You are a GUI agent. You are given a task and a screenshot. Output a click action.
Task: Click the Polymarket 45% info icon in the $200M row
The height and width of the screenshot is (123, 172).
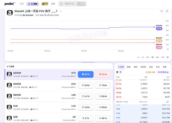tap(75, 76)
